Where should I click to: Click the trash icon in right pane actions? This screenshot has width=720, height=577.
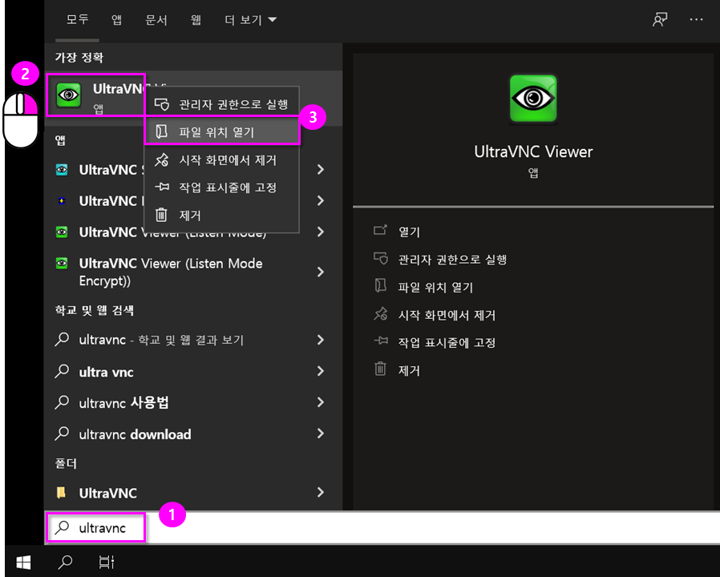coord(380,369)
